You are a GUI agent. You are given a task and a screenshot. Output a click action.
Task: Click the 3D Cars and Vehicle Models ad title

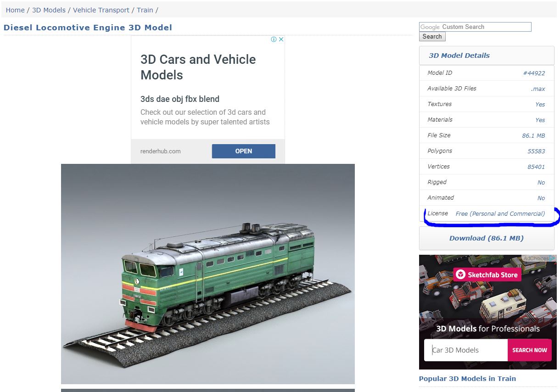point(198,67)
